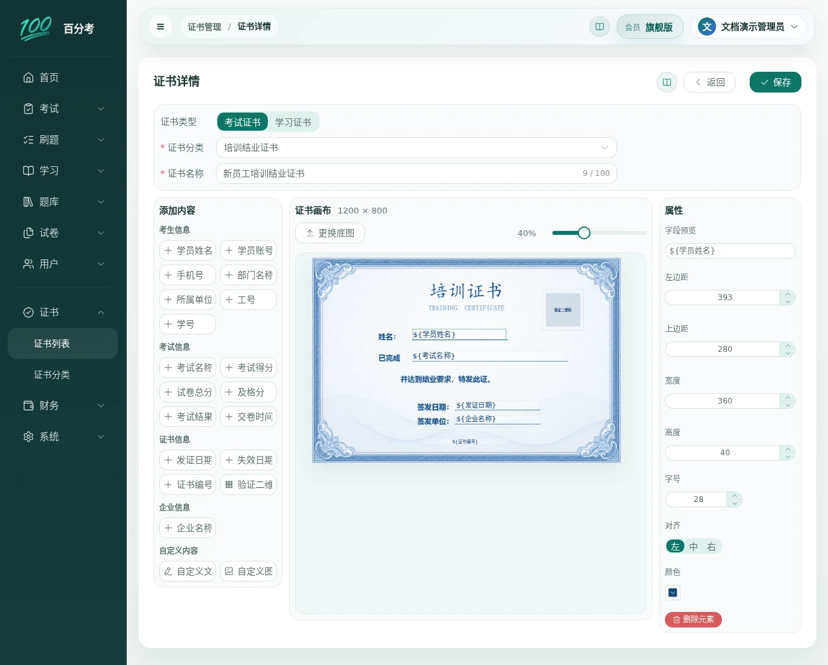Click the book icon beside 返回 button
The image size is (828, 665).
coord(667,82)
